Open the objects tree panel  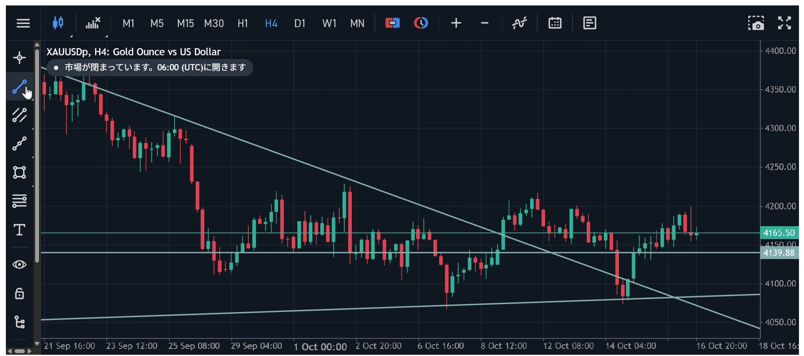(x=19, y=322)
